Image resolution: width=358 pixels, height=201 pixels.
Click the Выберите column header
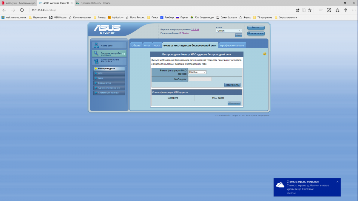click(x=173, y=98)
